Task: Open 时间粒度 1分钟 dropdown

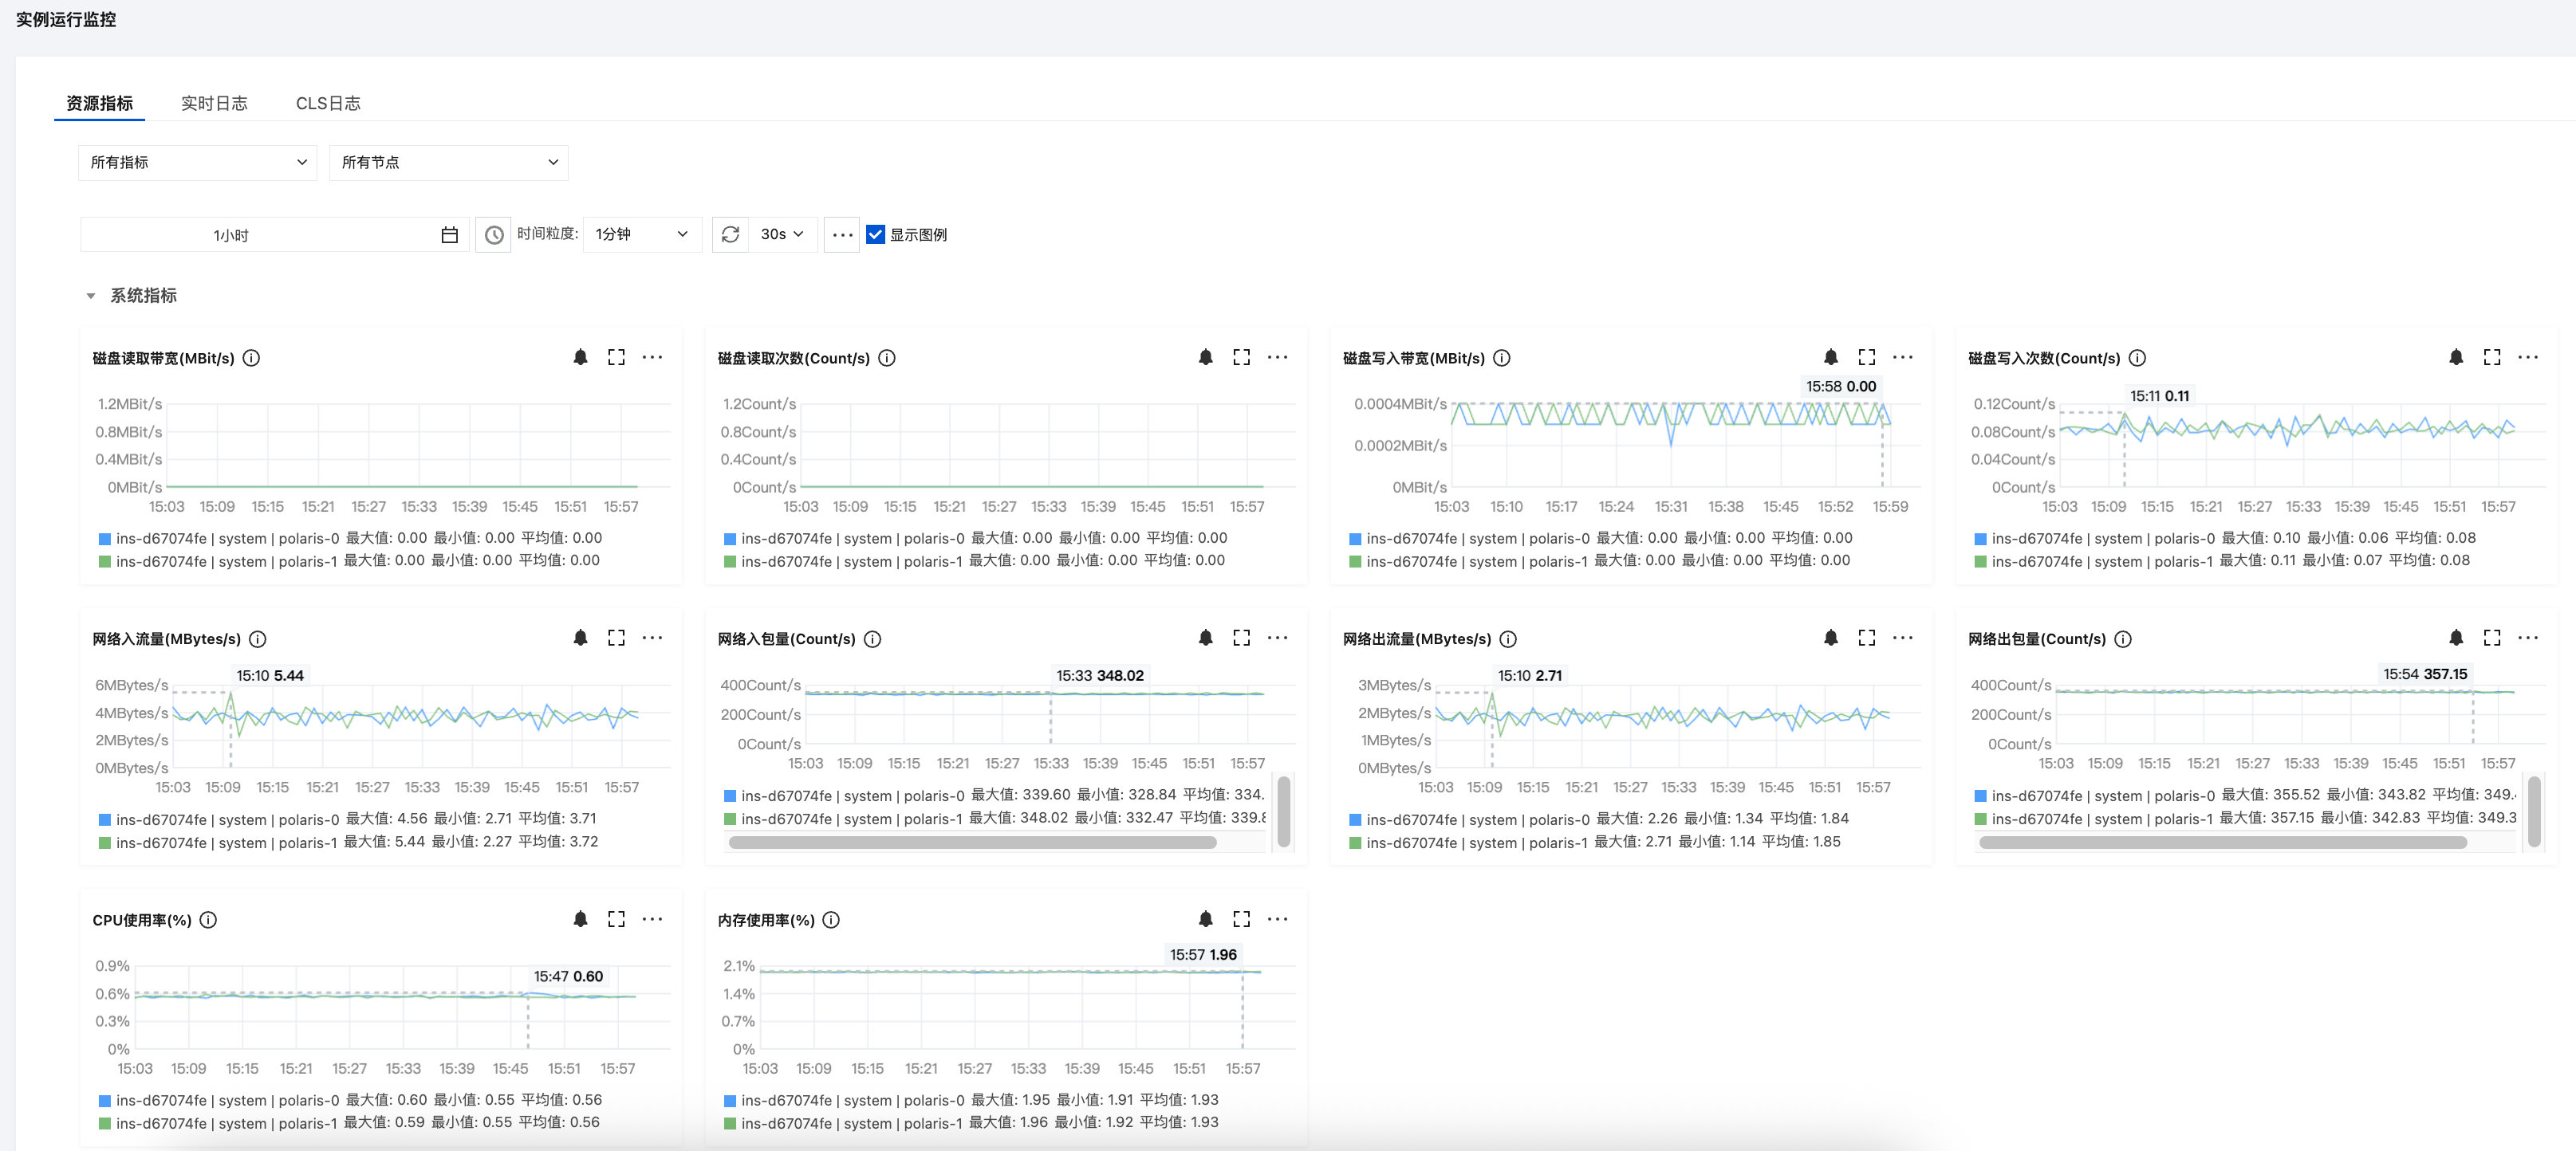Action: [641, 234]
